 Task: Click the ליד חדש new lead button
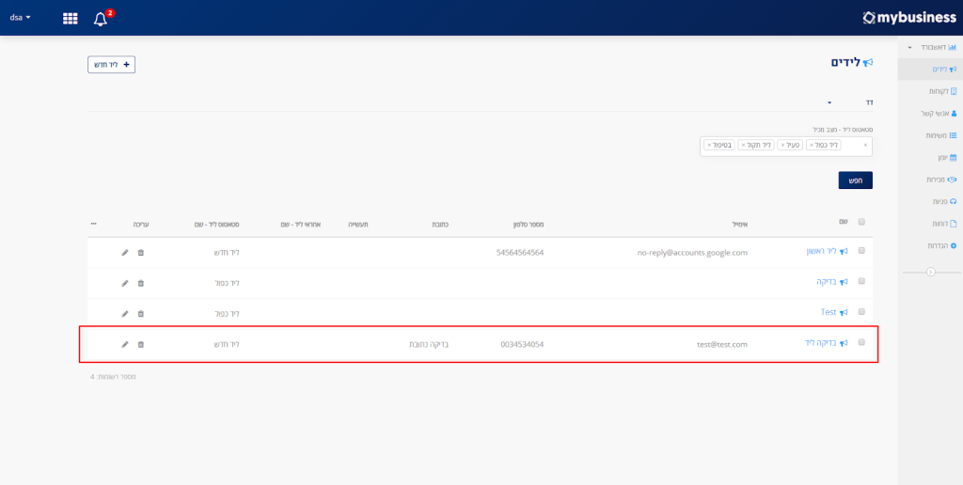[111, 65]
